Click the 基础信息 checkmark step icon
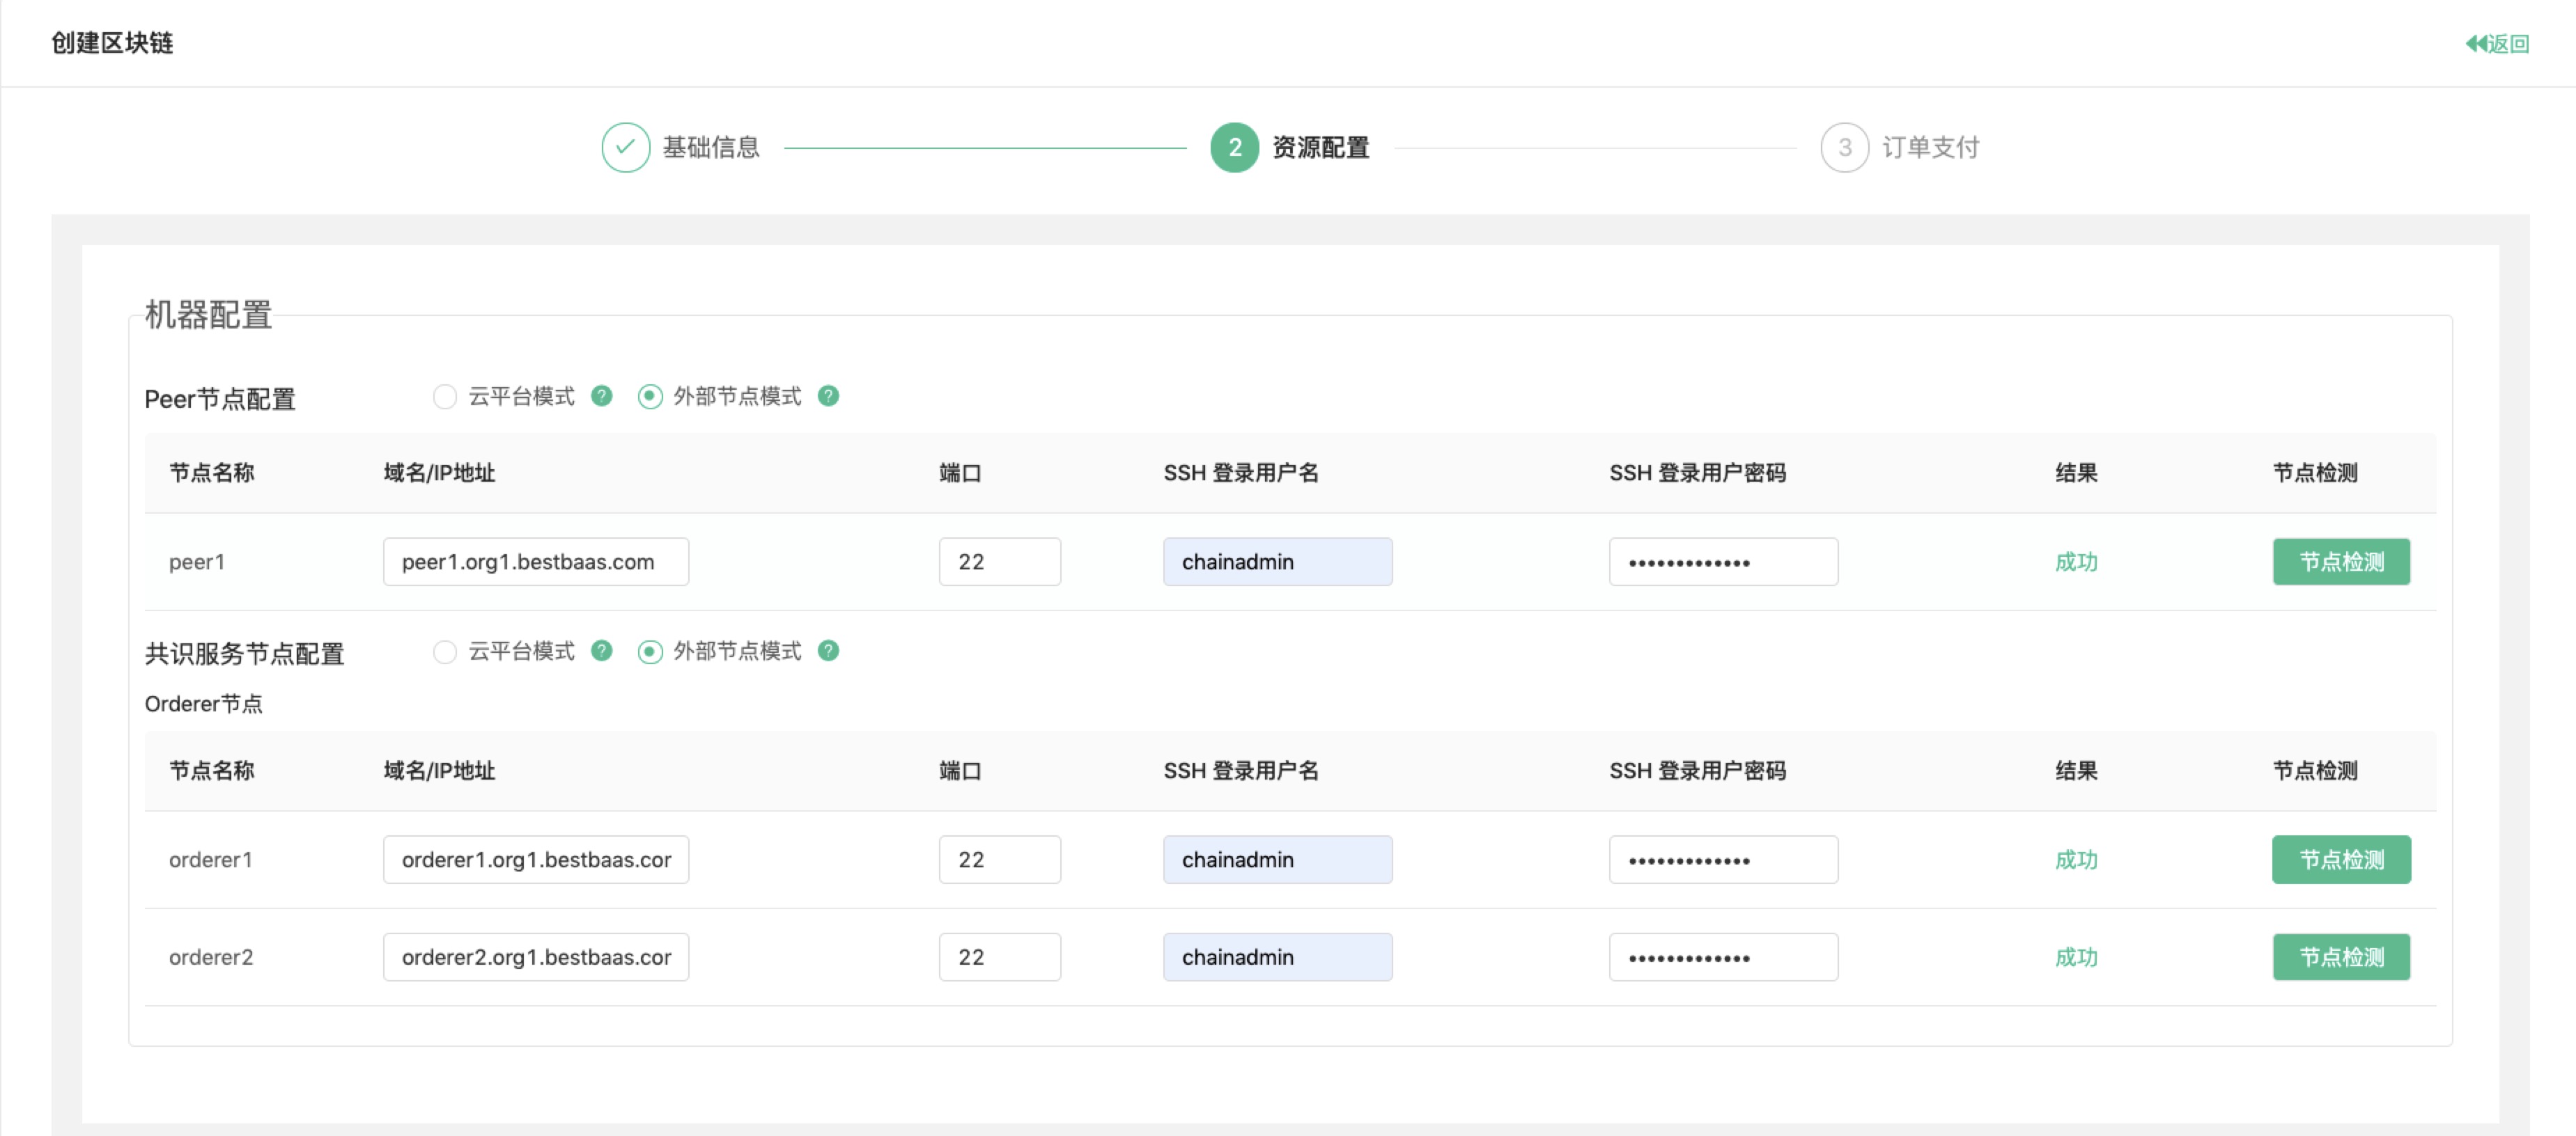This screenshot has width=2576, height=1136. (x=626, y=148)
